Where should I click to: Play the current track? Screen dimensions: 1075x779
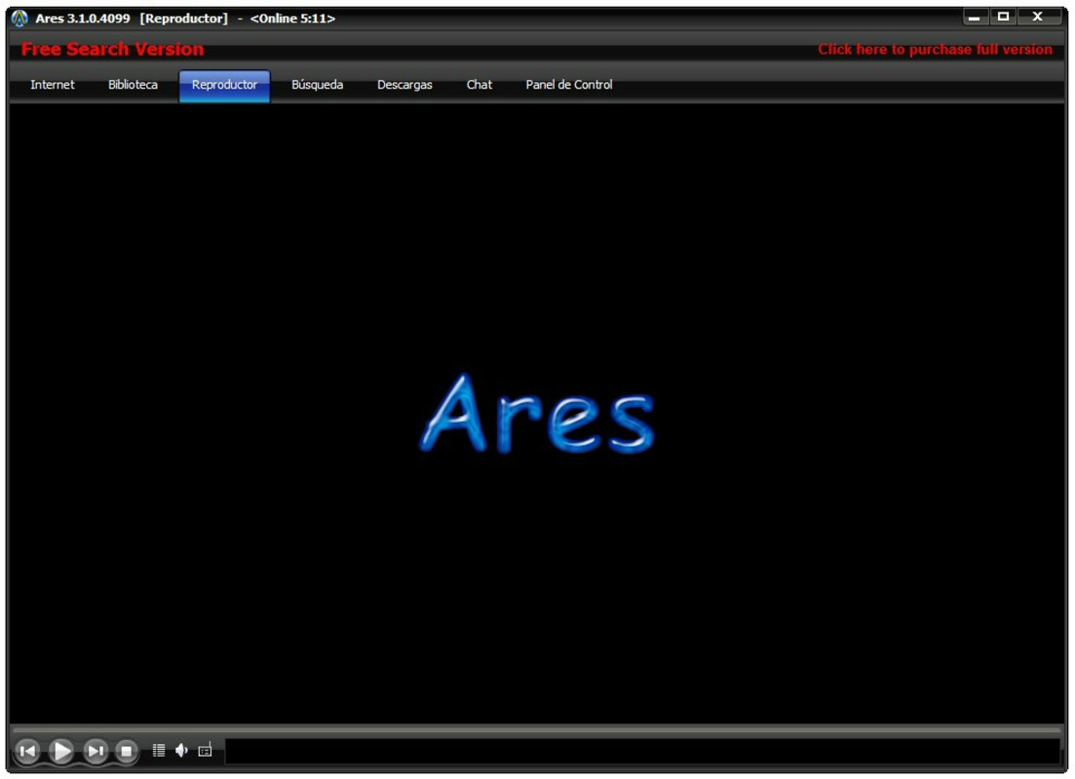(x=61, y=751)
